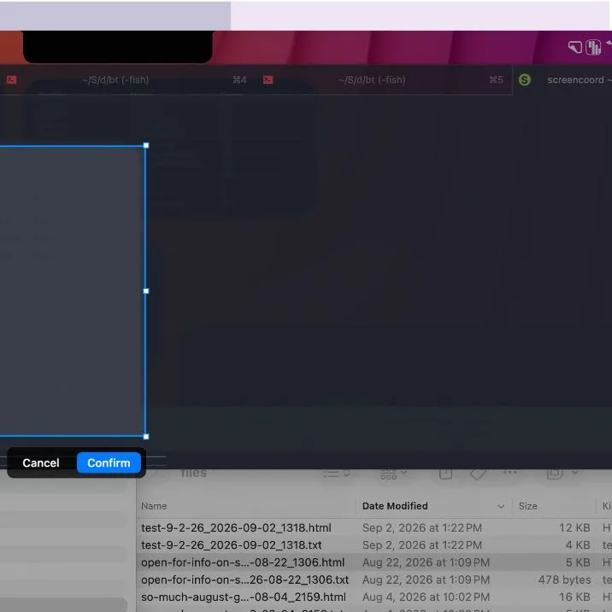Screen dimensions: 612x612
Task: Click Finder toolbar Share icon
Action: coord(445,473)
